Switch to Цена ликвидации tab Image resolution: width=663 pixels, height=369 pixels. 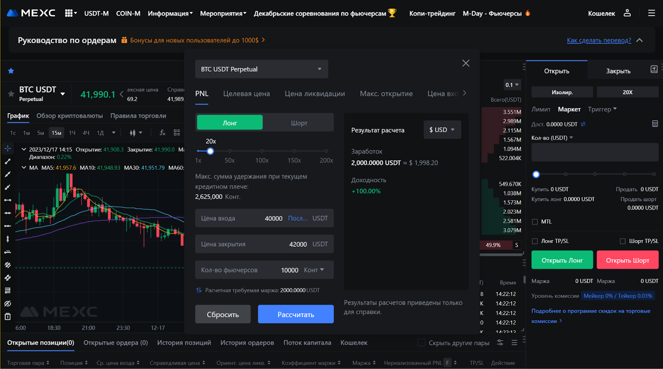(x=315, y=94)
